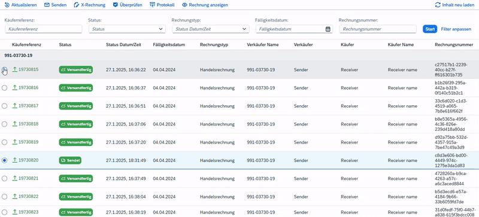Click upload arrow icon for 19730819
Screen dimensions: 479x217
tap(14, 142)
